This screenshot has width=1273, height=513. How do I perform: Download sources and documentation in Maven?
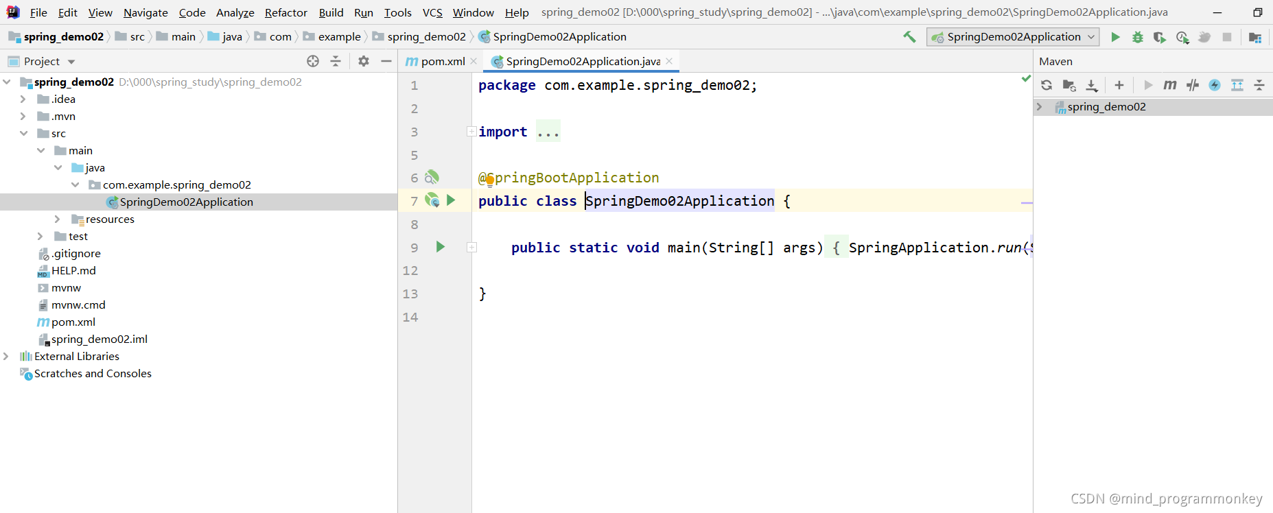point(1092,85)
